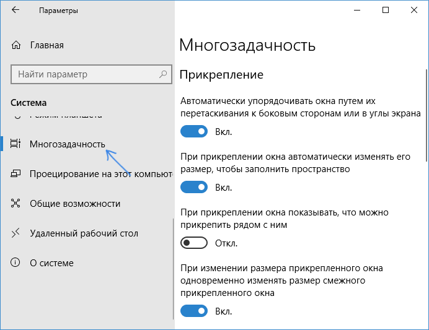Open the Главная settings page
The image size is (429, 330).
point(47,45)
